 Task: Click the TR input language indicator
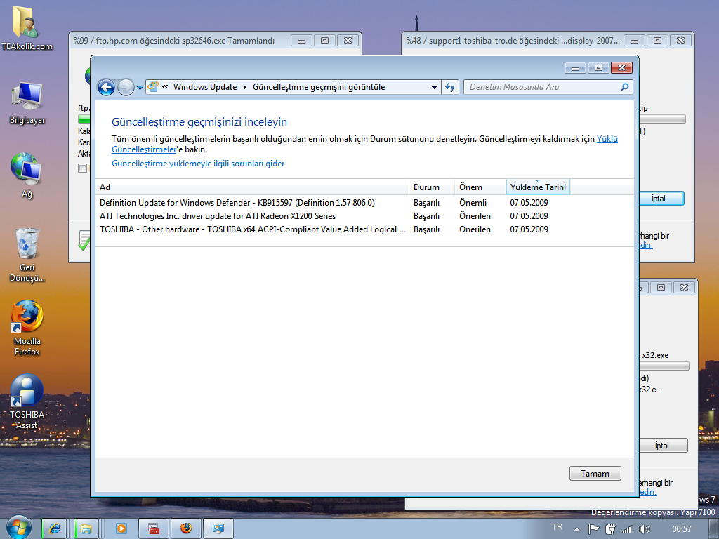(x=557, y=527)
